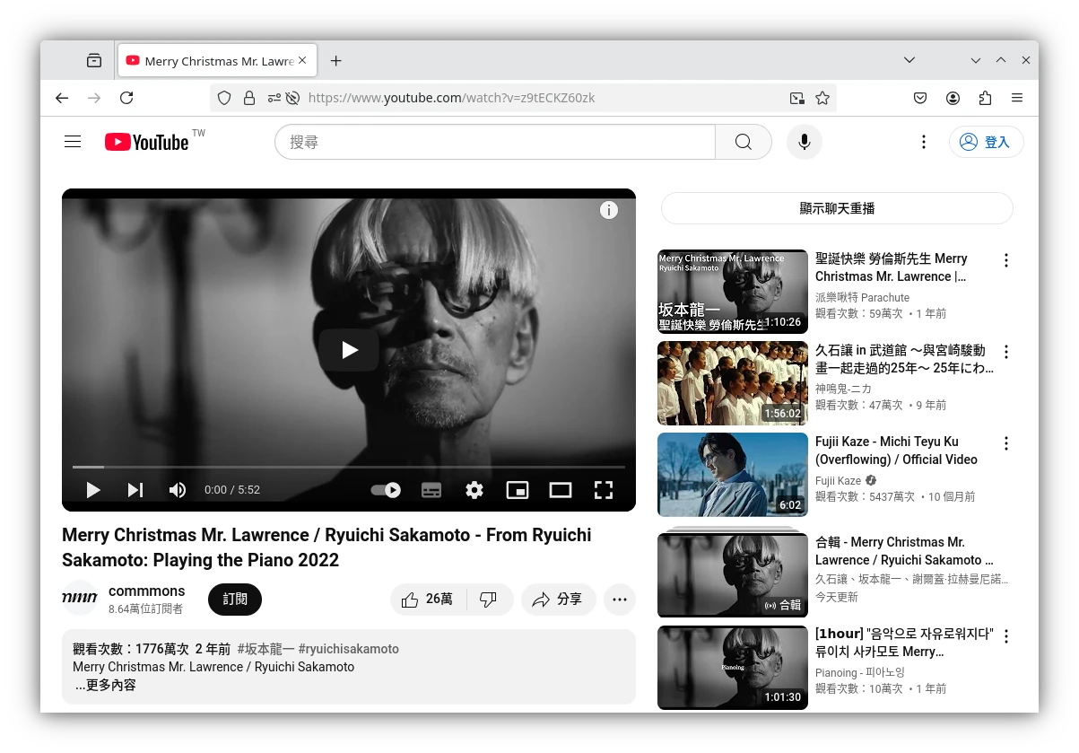1079x753 pixels.
Task: Open 久石讓 in 武道館 video thumbnail
Action: (733, 383)
